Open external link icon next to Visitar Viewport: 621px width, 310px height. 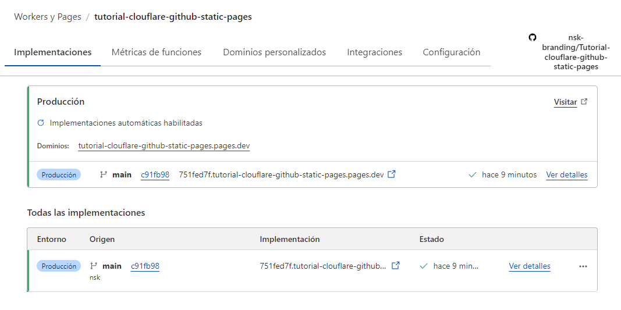584,102
